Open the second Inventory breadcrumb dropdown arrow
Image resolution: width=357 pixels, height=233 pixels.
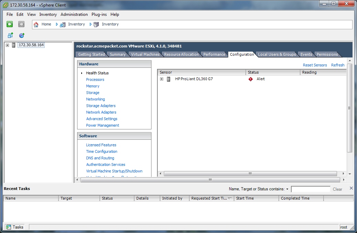[x=91, y=24]
